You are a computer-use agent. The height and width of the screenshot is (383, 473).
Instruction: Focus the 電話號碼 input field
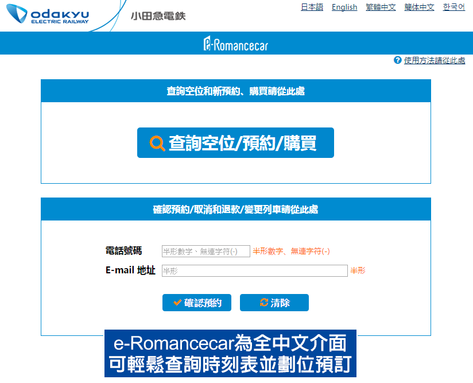click(206, 251)
